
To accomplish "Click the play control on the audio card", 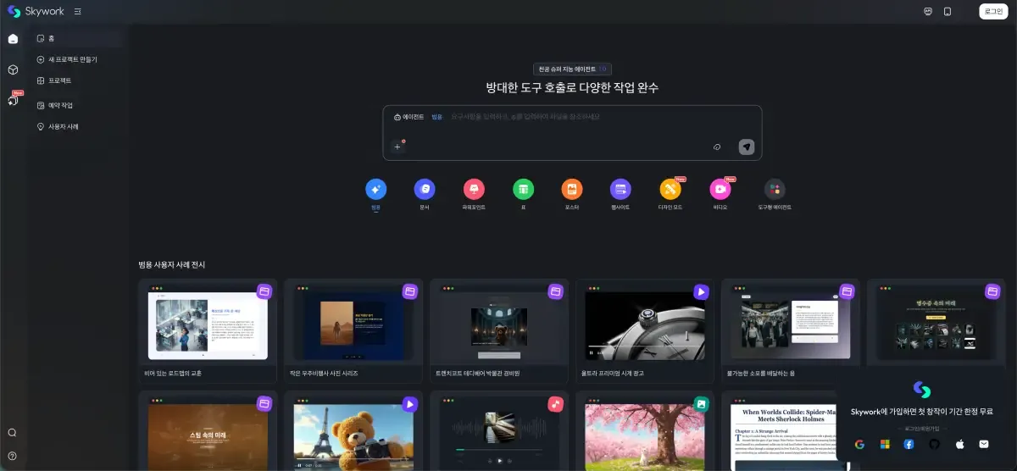I will 499,461.
